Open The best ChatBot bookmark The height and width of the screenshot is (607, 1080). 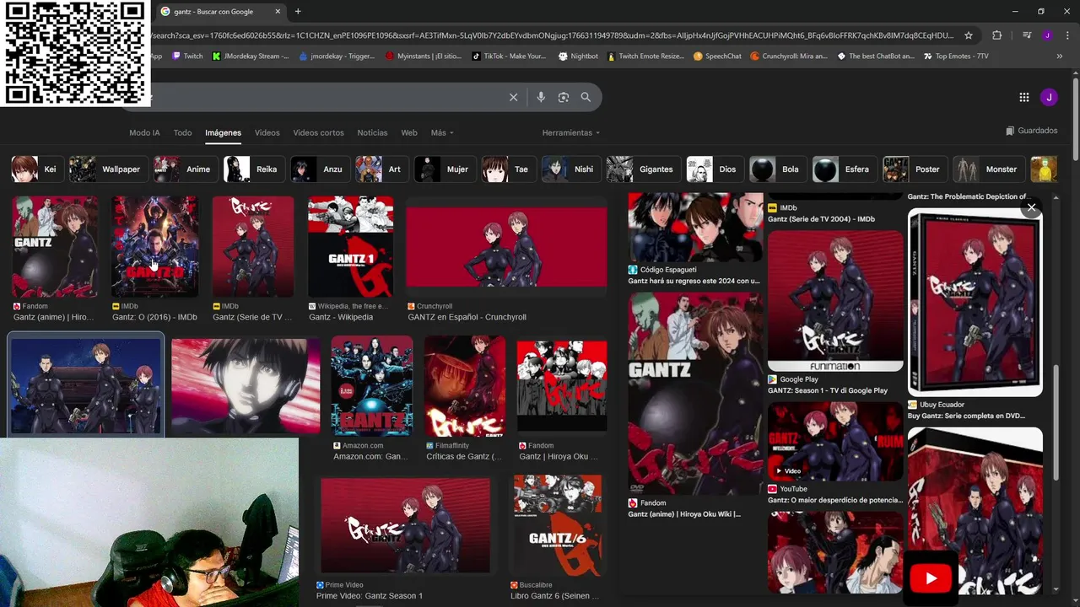click(x=877, y=56)
